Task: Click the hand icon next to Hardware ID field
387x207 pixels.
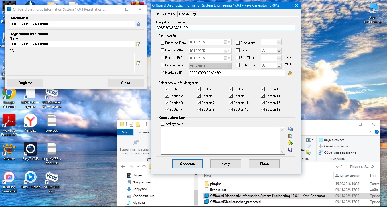Action: (x=290, y=73)
